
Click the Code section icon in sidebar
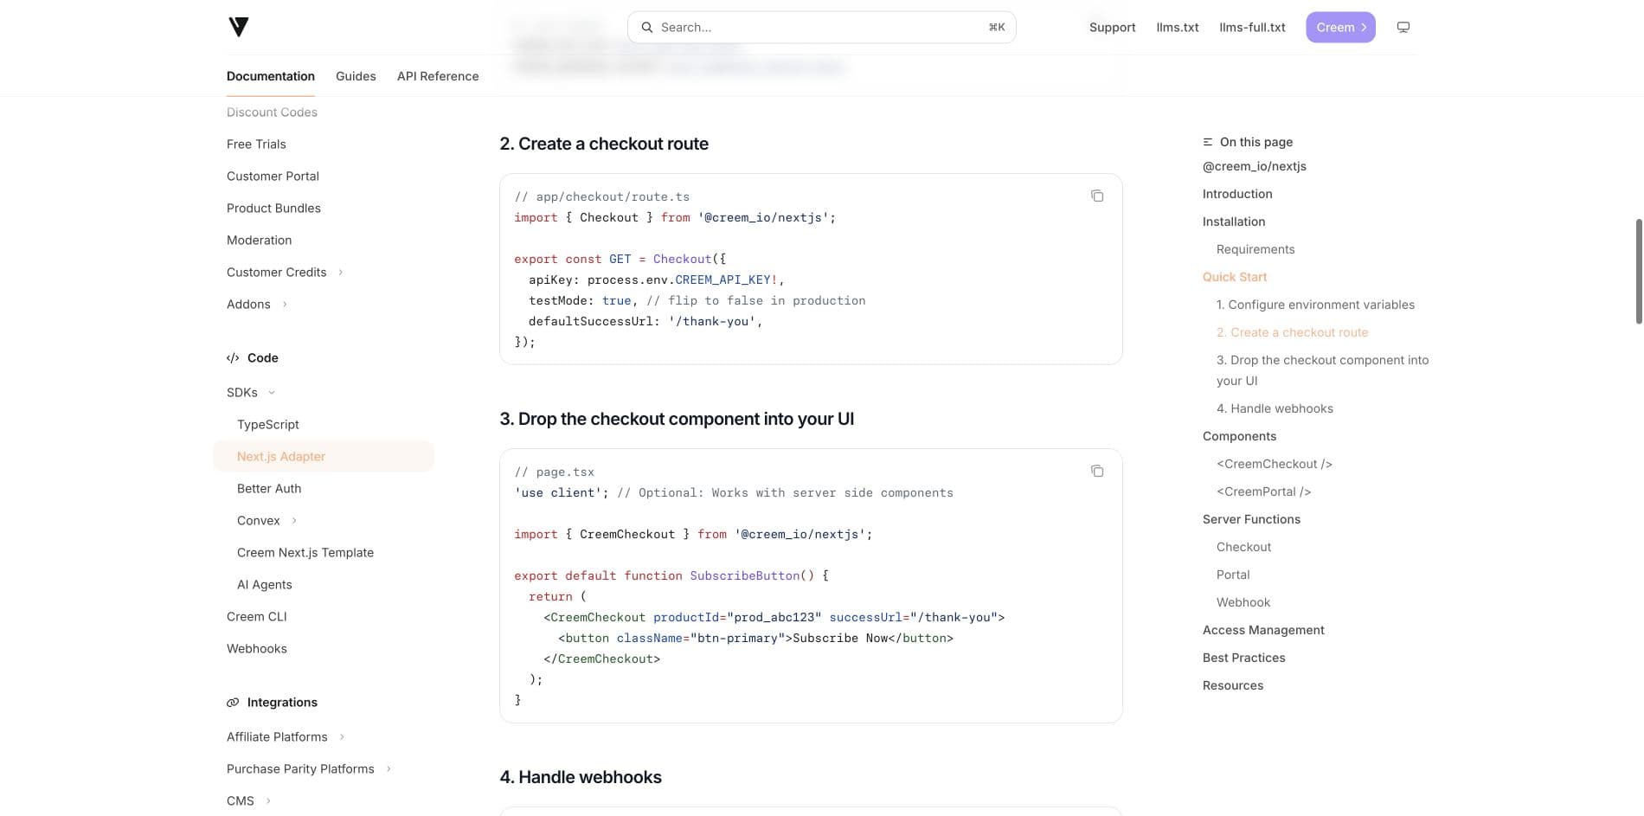point(233,358)
